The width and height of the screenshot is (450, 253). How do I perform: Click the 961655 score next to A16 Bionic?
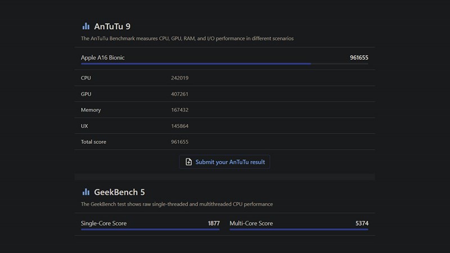[x=358, y=57]
